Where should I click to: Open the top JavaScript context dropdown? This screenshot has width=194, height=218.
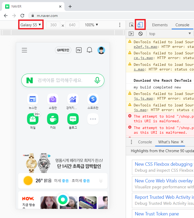click(x=170, y=34)
